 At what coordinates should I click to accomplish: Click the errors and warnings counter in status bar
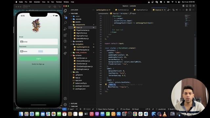click(x=87, y=109)
